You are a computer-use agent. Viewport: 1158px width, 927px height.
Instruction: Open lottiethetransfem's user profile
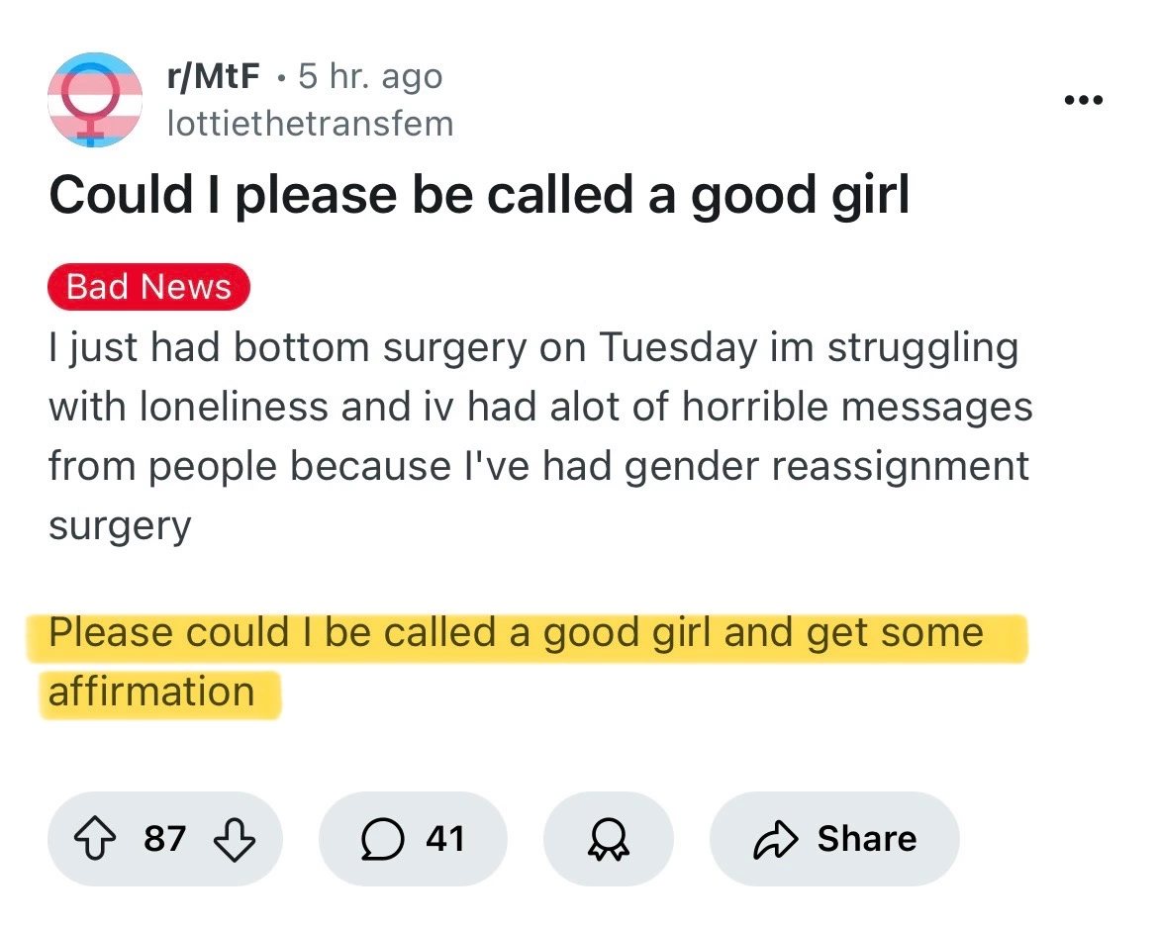pos(311,124)
